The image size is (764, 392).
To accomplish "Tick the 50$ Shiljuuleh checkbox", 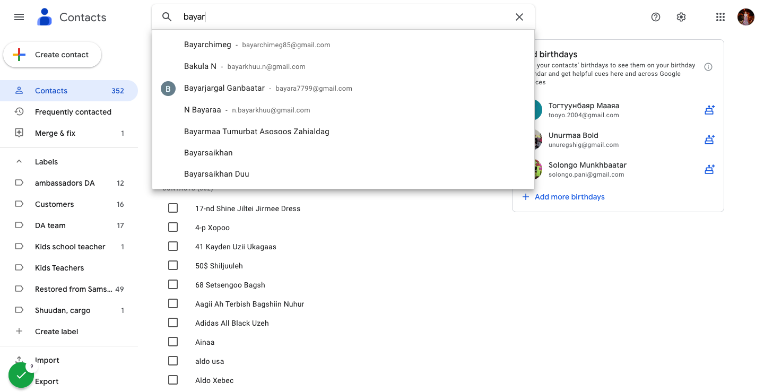I will pos(173,265).
